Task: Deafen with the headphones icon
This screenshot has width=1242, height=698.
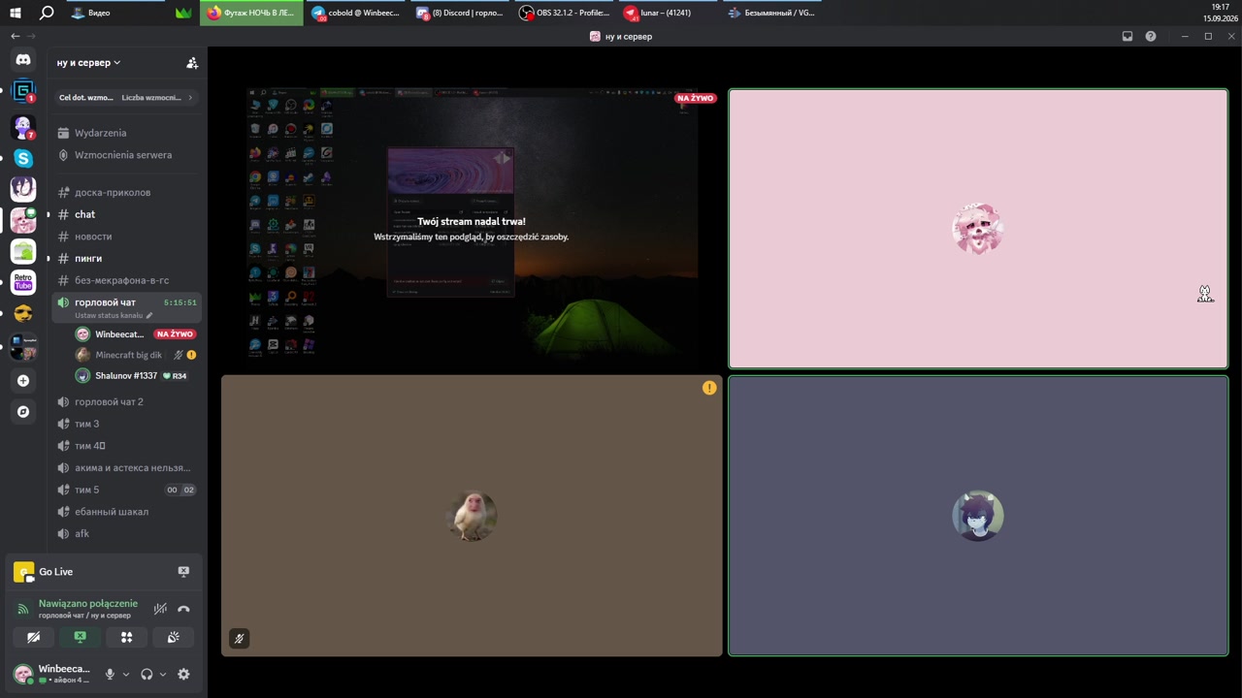Action: (x=147, y=674)
